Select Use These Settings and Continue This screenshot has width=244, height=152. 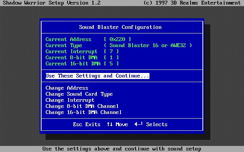[98, 76]
